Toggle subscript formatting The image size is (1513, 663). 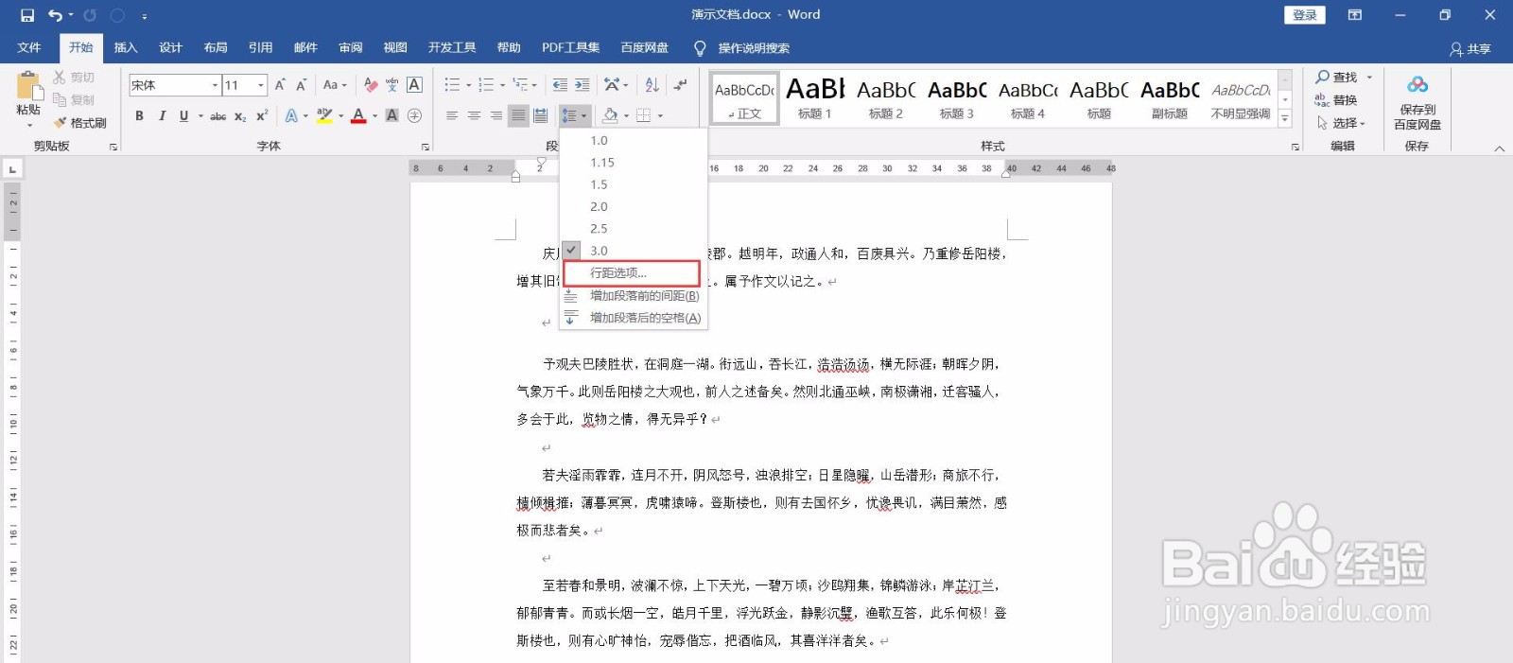click(240, 115)
